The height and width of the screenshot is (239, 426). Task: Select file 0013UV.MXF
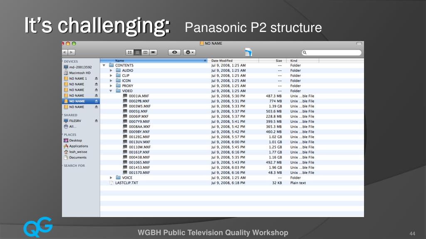140,142
